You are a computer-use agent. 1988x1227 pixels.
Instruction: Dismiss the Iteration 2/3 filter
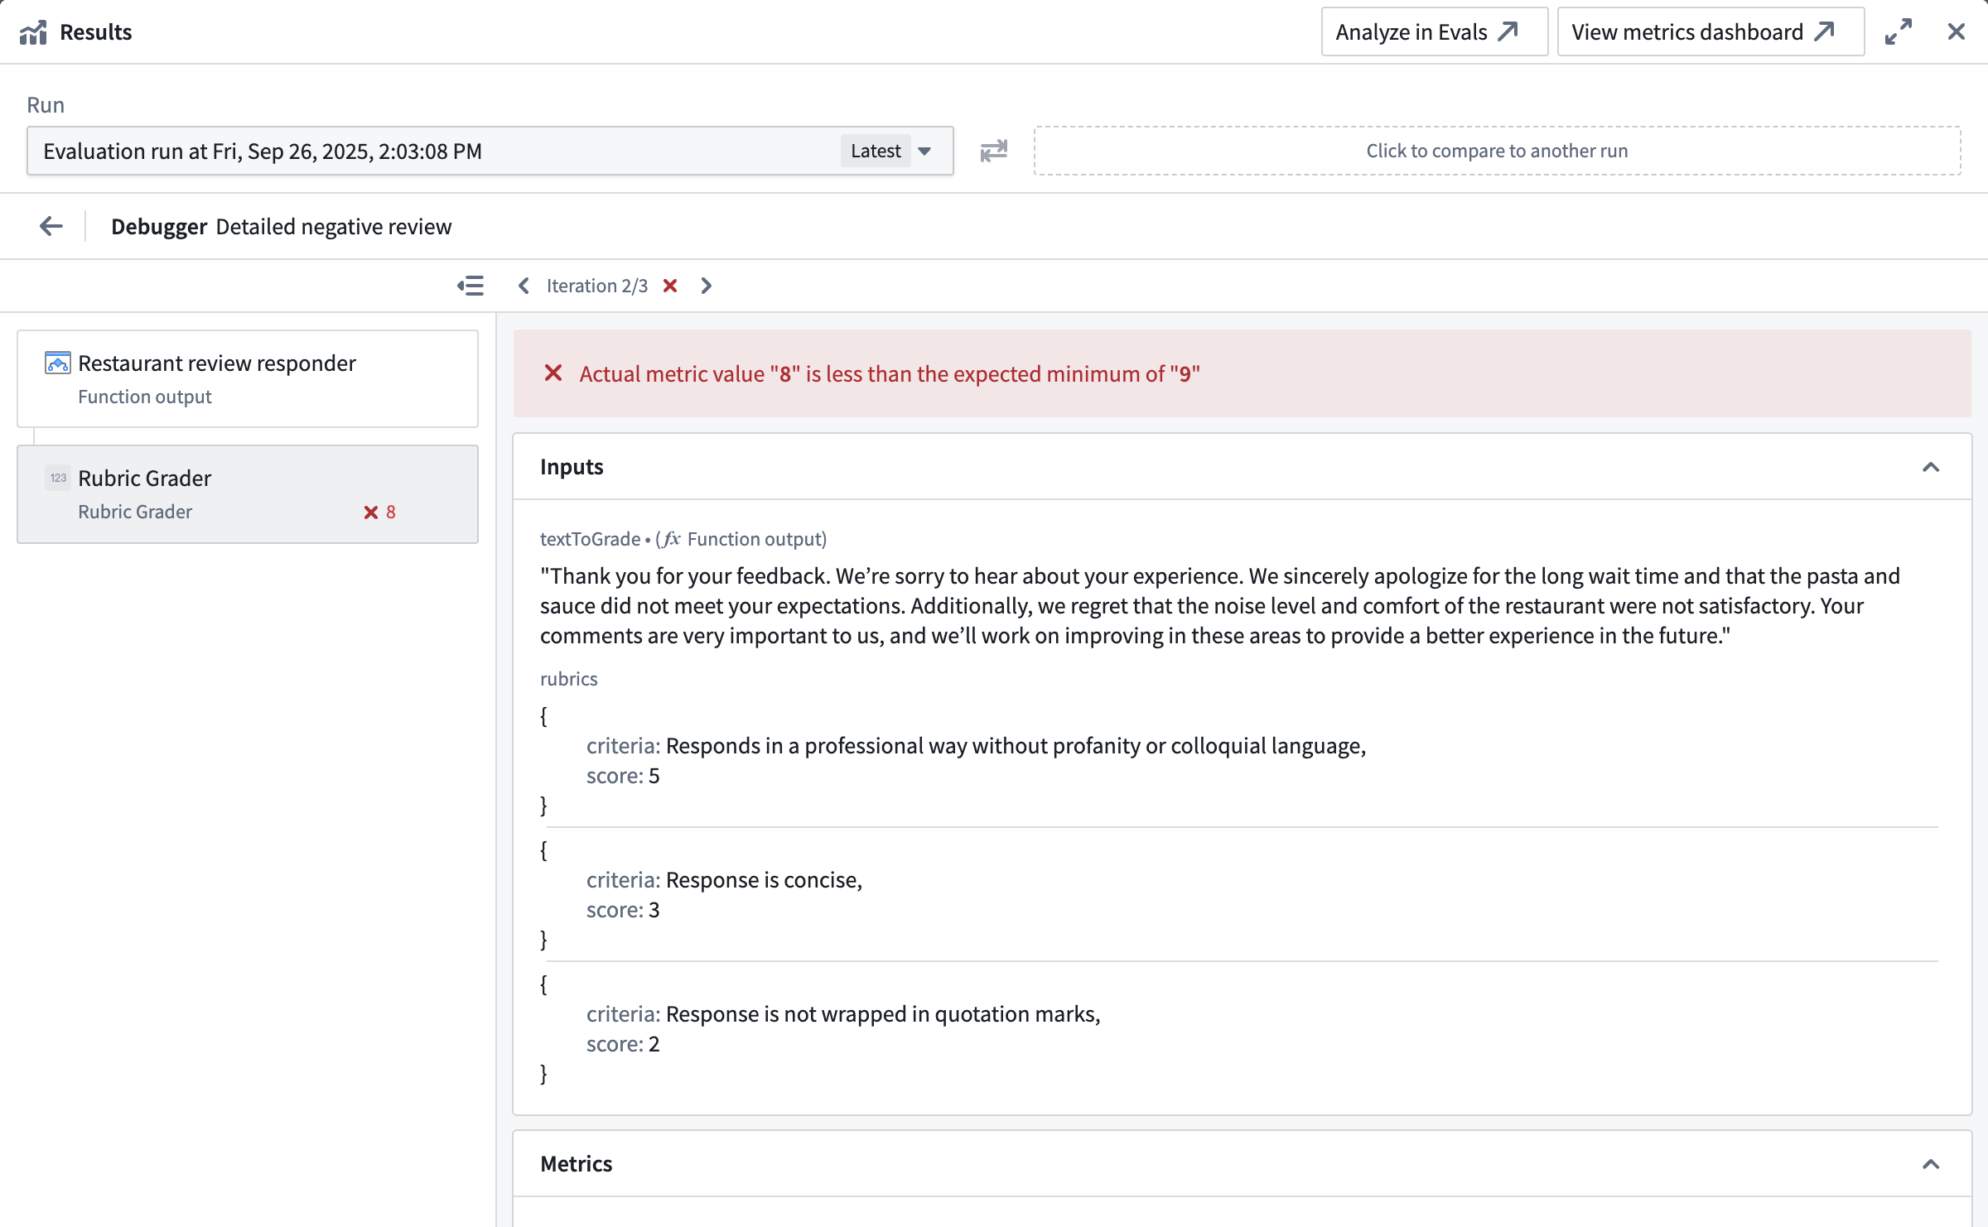(x=670, y=285)
